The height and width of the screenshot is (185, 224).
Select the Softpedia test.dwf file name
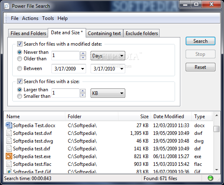tap(32, 133)
